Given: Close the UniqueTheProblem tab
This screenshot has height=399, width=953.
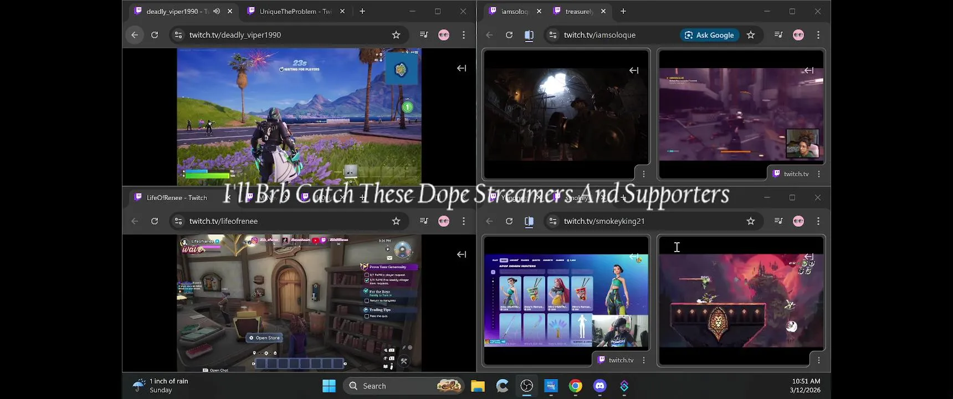Looking at the screenshot, I should pyautogui.click(x=342, y=11).
